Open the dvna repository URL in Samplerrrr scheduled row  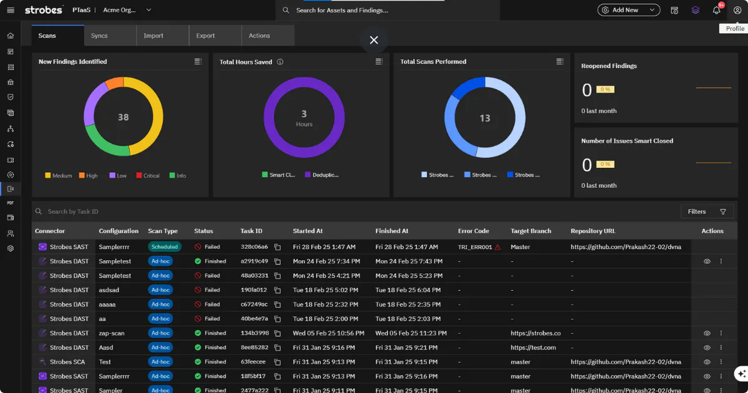[x=626, y=247]
